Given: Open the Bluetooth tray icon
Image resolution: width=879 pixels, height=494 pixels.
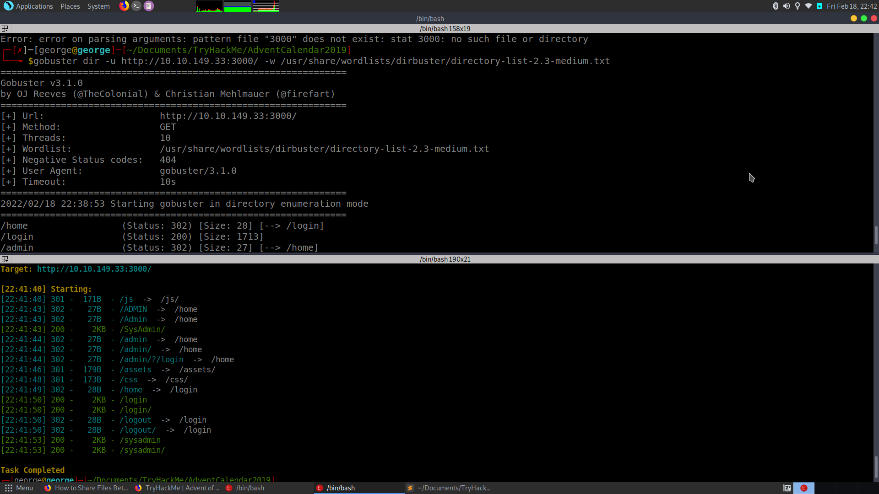Looking at the screenshot, I should [776, 6].
